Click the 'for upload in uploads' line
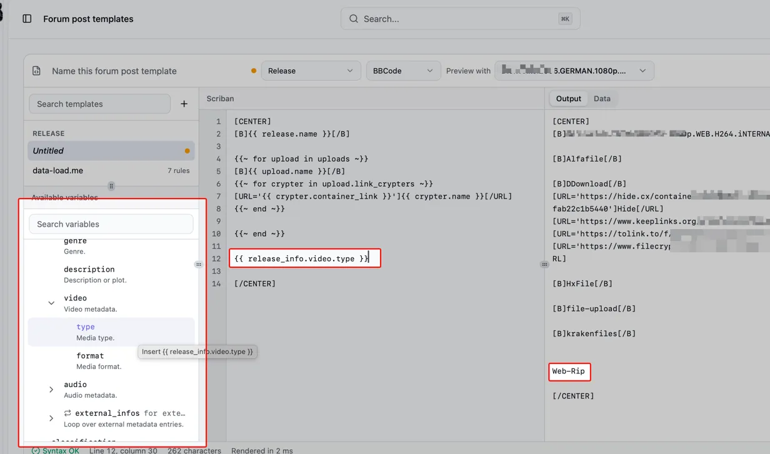The height and width of the screenshot is (454, 770). pos(301,159)
